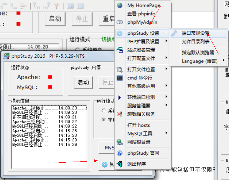Expand the 其他高级应用 submenu arrow

pyautogui.click(x=167, y=85)
